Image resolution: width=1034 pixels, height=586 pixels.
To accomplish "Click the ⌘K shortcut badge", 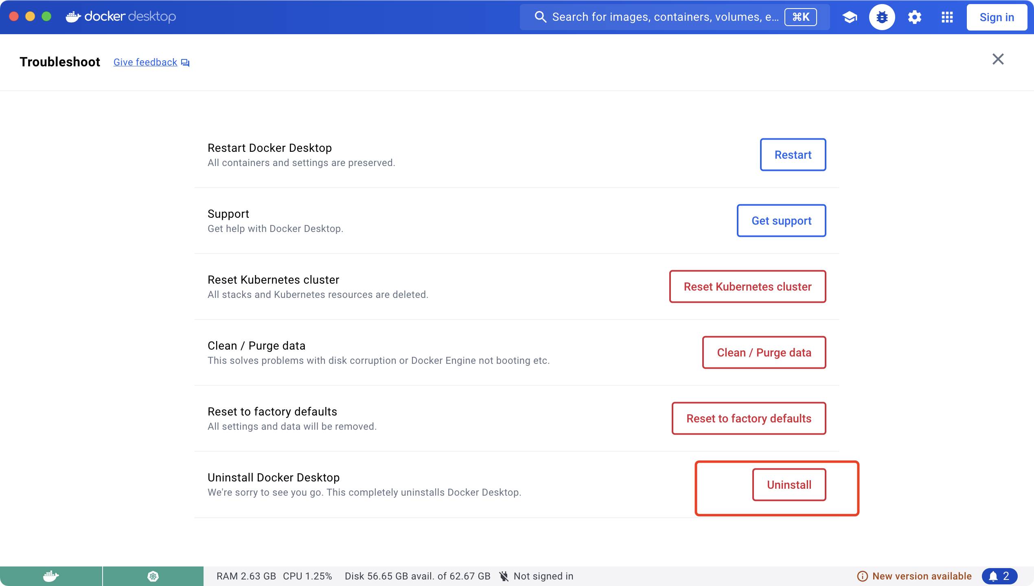I will coord(800,17).
